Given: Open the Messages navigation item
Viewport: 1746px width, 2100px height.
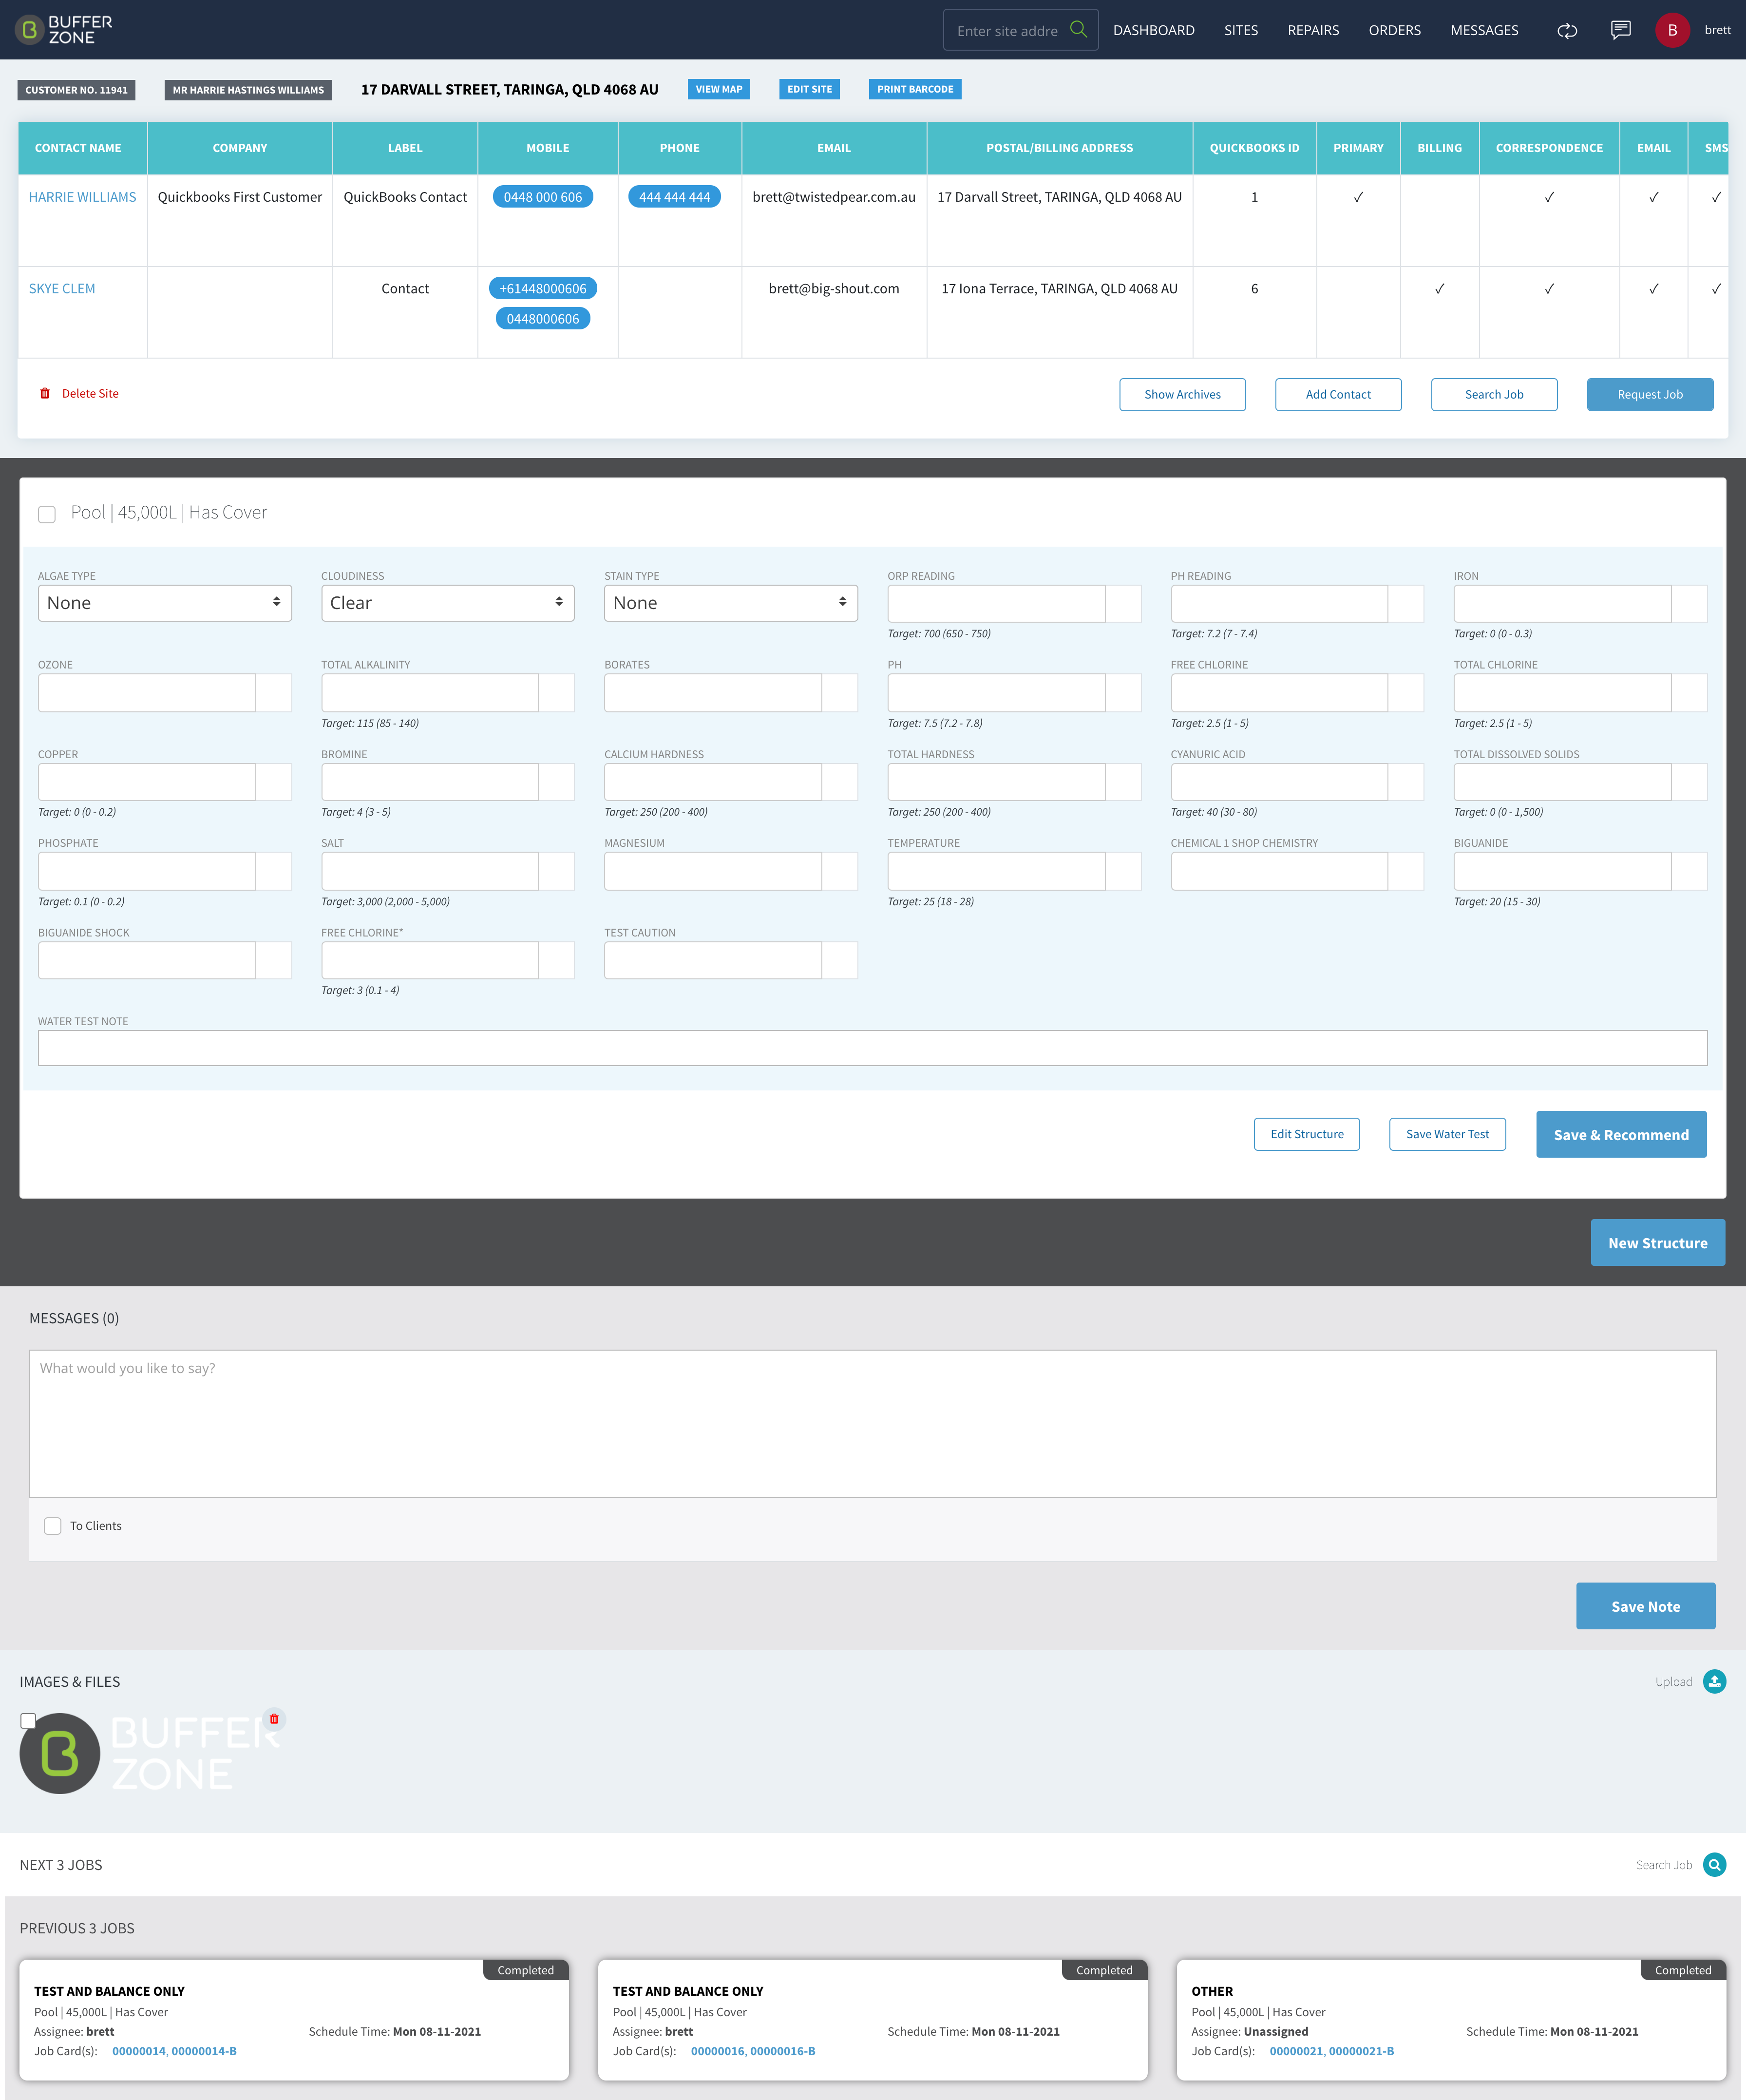Looking at the screenshot, I should (x=1484, y=30).
